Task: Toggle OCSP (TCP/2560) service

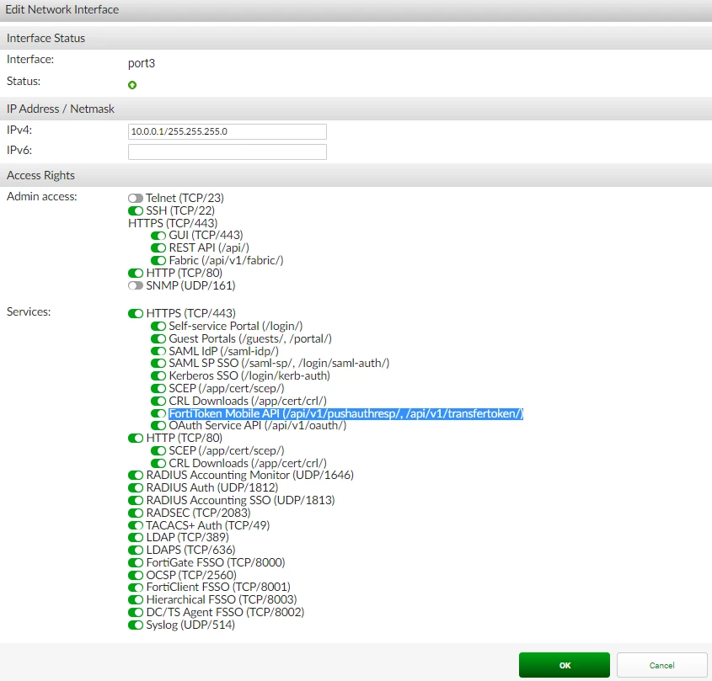Action: (x=136, y=575)
